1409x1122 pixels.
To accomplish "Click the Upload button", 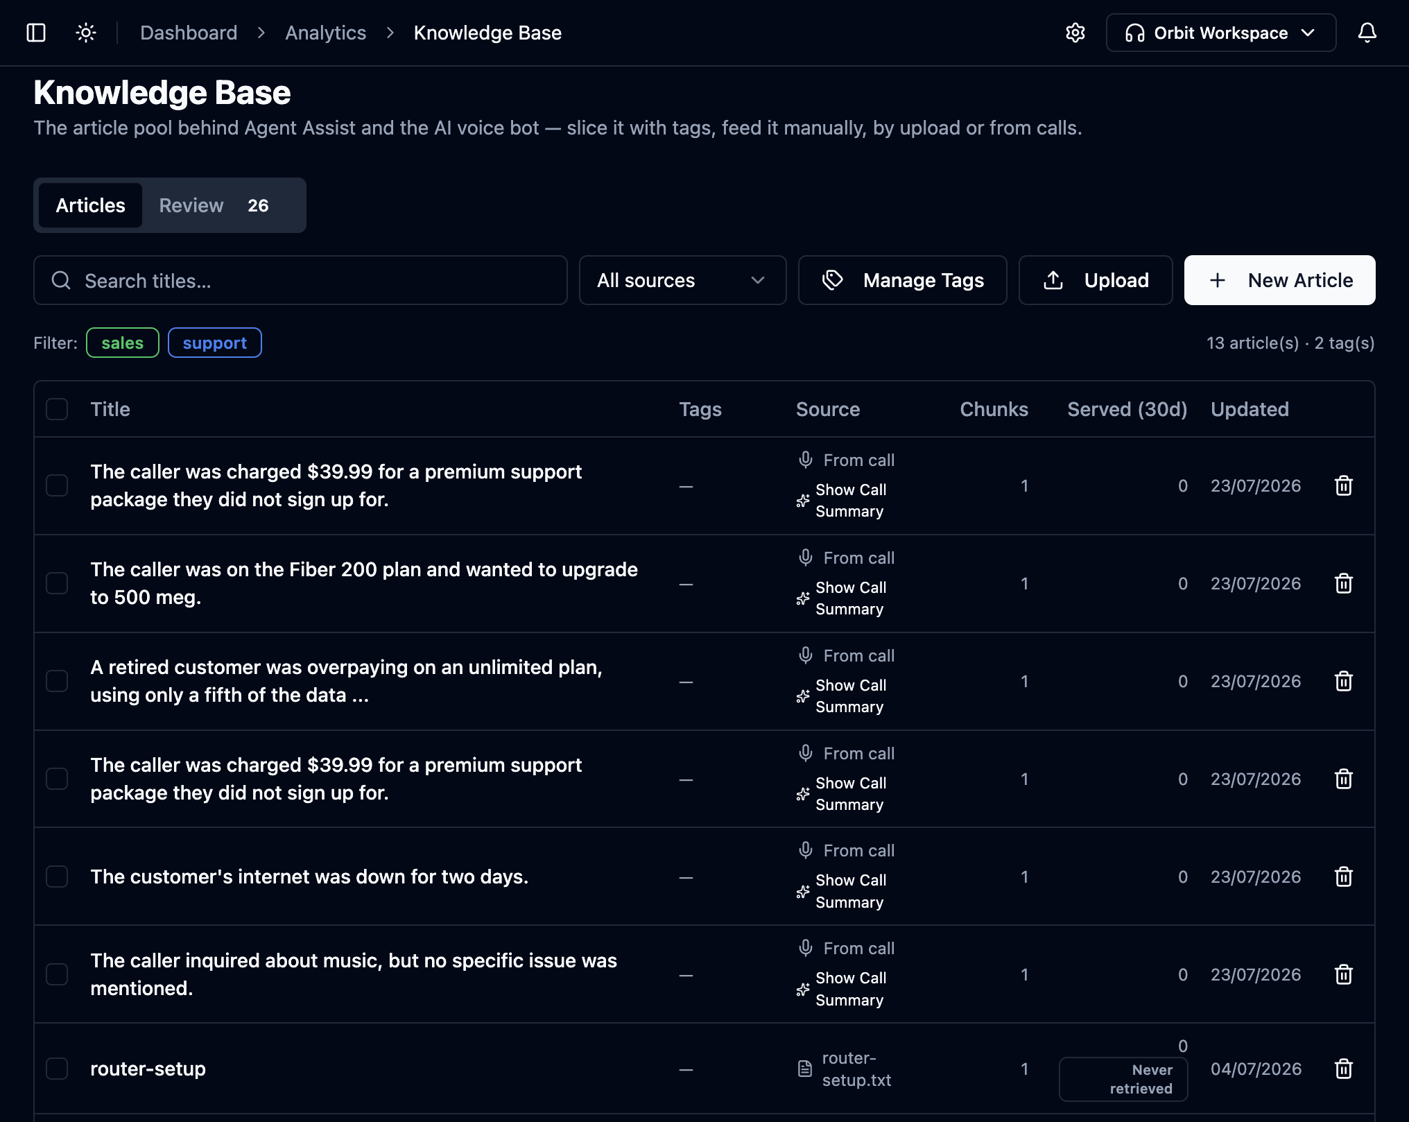I will pos(1096,280).
